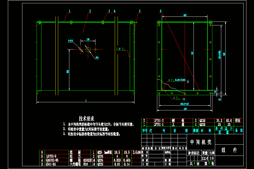Click the 31.3 unit weight value
Image resolution: width=254 pixels, height=169 pixels.
(219, 121)
